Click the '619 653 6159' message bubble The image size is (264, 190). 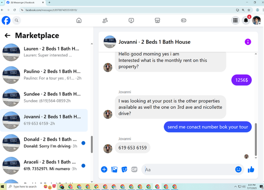[133, 148]
